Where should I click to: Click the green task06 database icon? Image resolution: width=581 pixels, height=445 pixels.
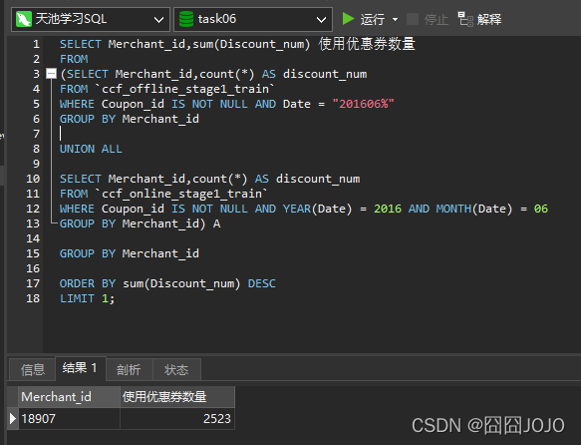(x=186, y=19)
